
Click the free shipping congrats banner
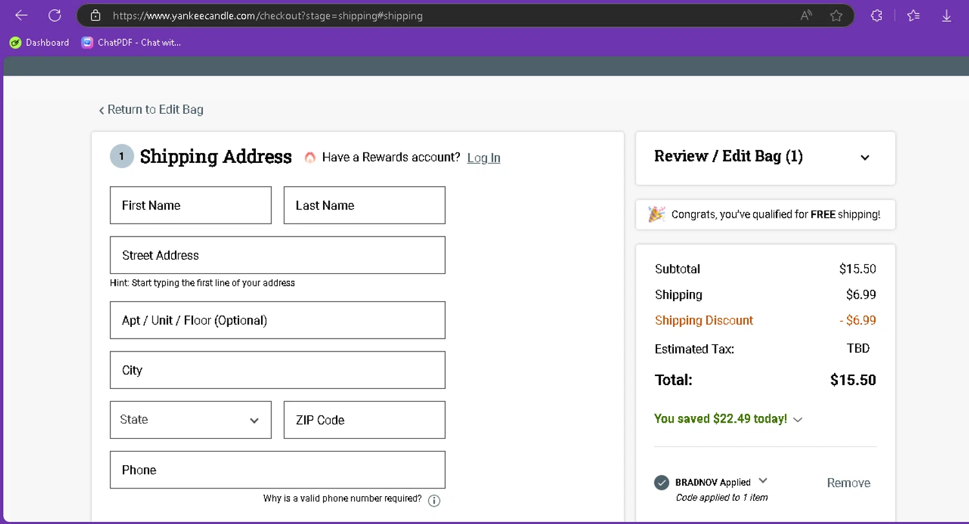[766, 215]
